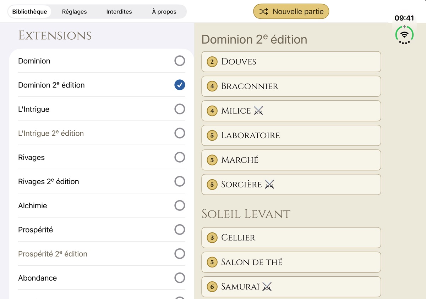This screenshot has width=426, height=299.
Task: Click the crossed swords icon on Samuraï
Action: pos(267,287)
